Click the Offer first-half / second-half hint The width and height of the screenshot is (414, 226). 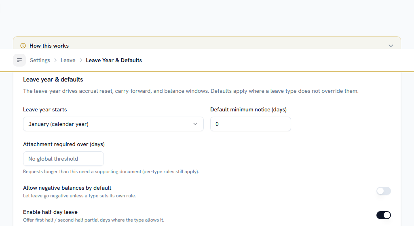click(93, 220)
